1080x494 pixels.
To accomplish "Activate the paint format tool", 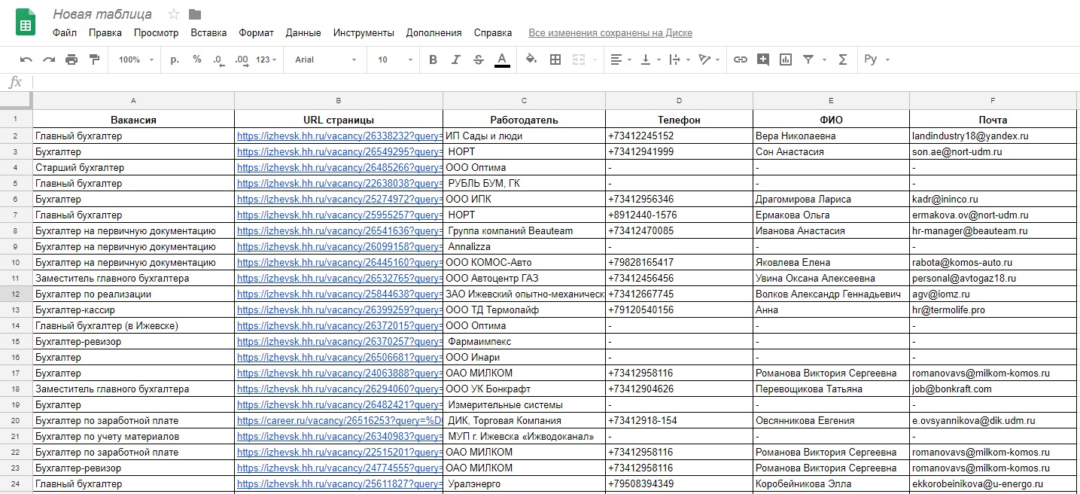I will (x=94, y=59).
